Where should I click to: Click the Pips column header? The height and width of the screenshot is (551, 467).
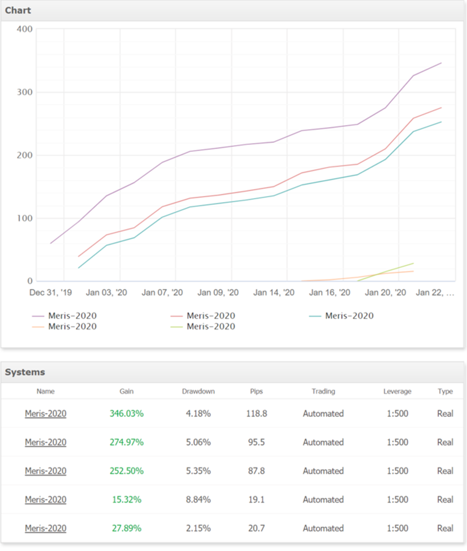pyautogui.click(x=256, y=391)
